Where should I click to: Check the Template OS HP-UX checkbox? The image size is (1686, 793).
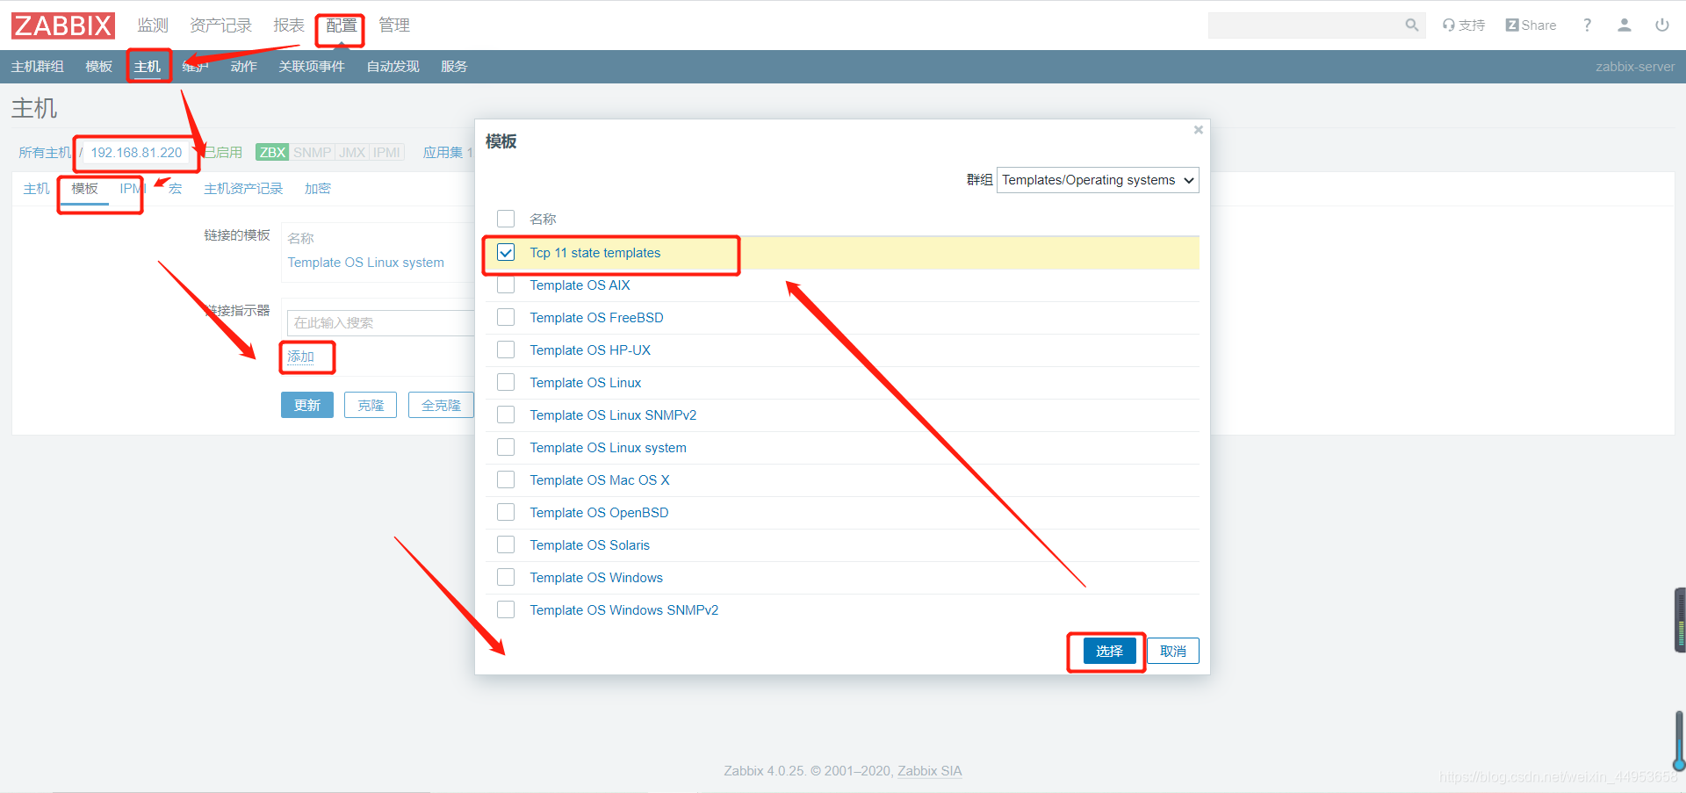[x=506, y=350]
